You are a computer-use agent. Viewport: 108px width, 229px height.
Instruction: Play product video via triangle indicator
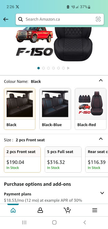68,68
